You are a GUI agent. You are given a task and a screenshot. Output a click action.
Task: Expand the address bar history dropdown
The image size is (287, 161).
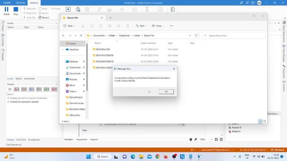click(x=190, y=35)
